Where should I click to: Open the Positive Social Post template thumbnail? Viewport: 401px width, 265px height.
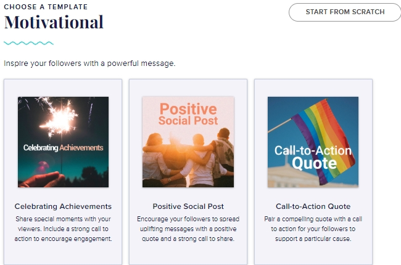click(x=188, y=142)
